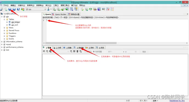
Task: Expand the mysql database node
Action: [x=2, y=44]
